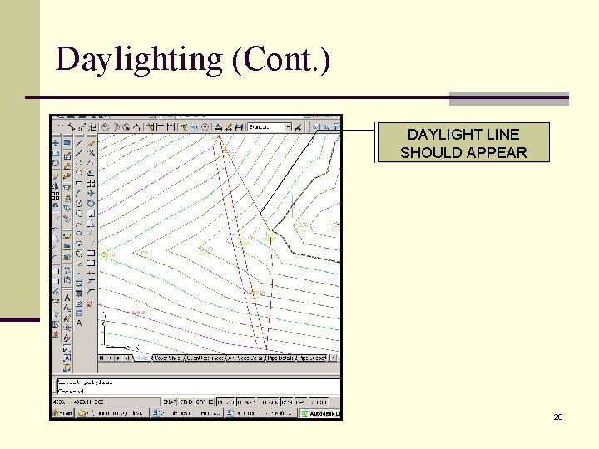Choose the Array modify tool

coord(91,183)
